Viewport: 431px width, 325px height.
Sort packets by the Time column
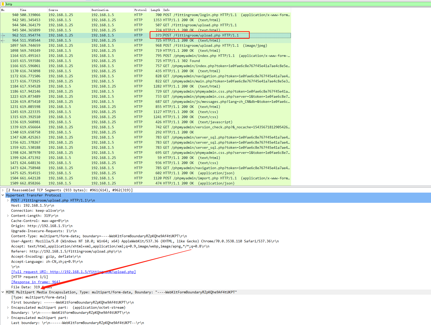(x=23, y=10)
